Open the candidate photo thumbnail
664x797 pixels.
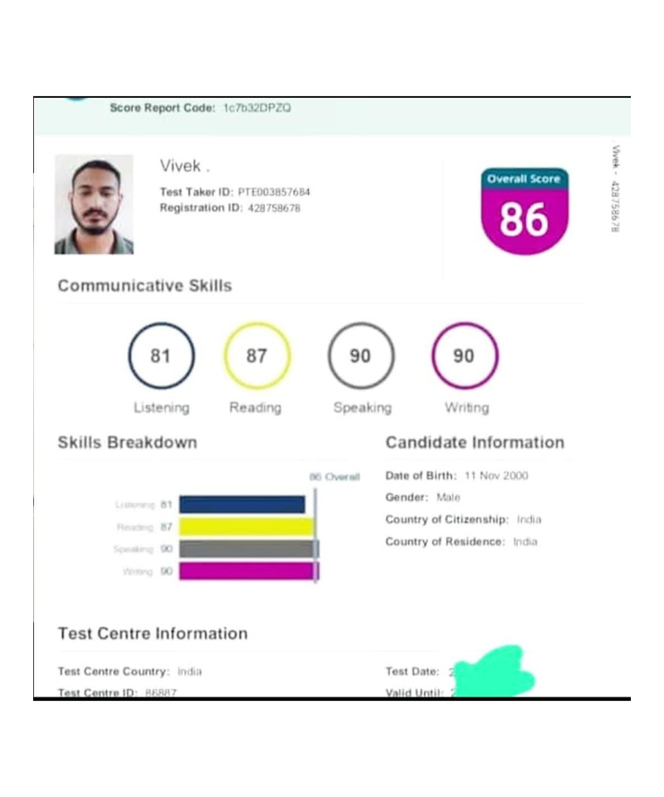(94, 204)
